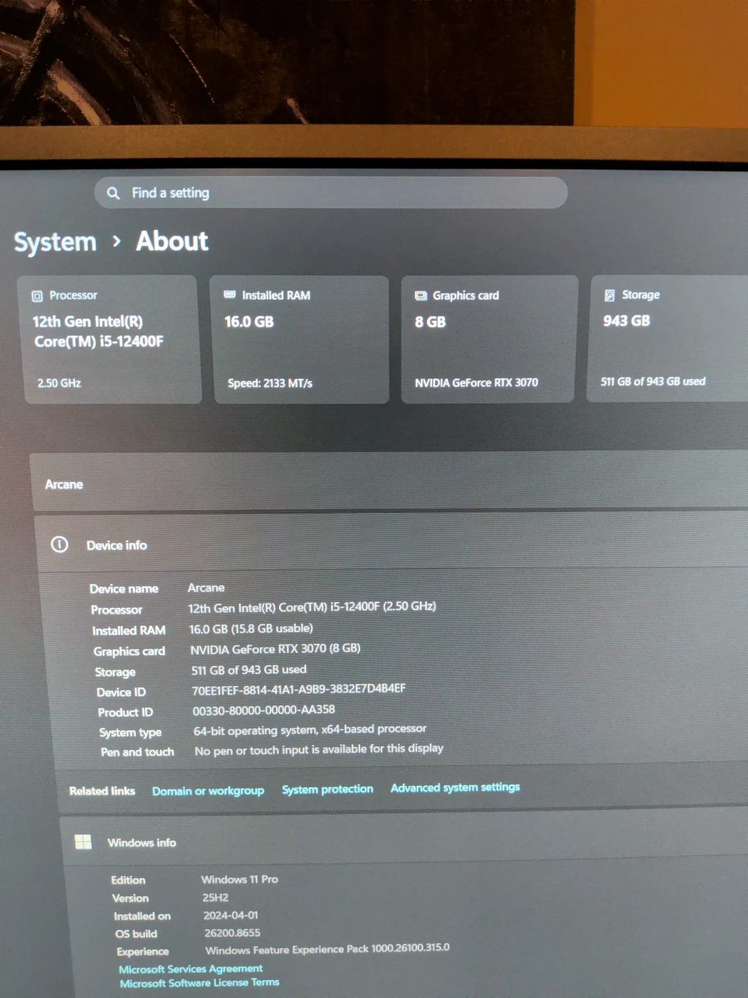Click the Device ID value

pos(299,689)
